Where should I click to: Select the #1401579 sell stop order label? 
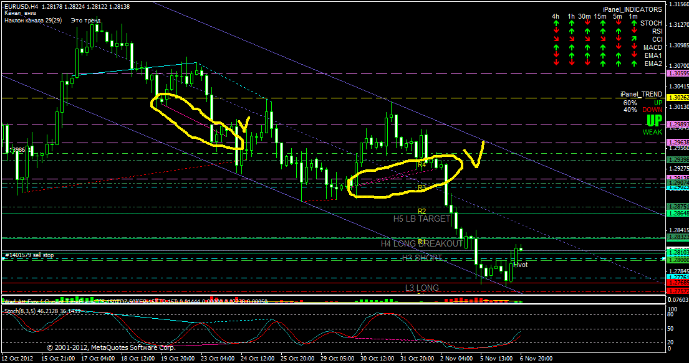tap(29, 255)
